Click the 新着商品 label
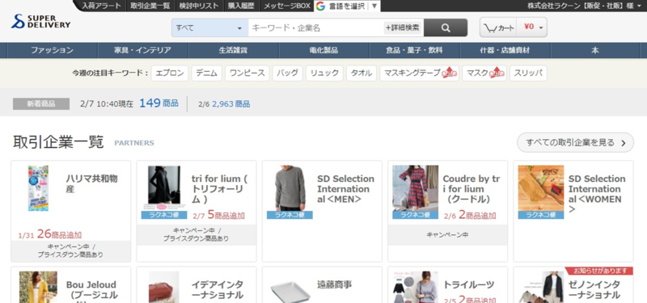 click(x=41, y=104)
